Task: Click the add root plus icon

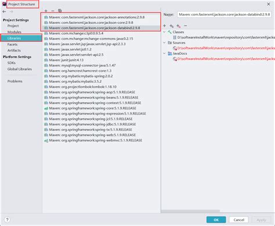Action: [165, 25]
